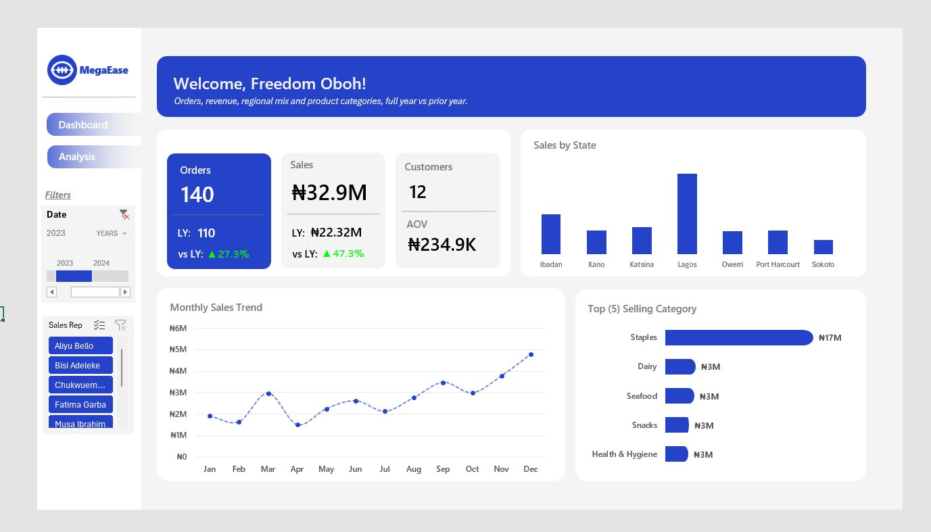Toggle multi-select in Sales Rep slicer

coord(99,325)
